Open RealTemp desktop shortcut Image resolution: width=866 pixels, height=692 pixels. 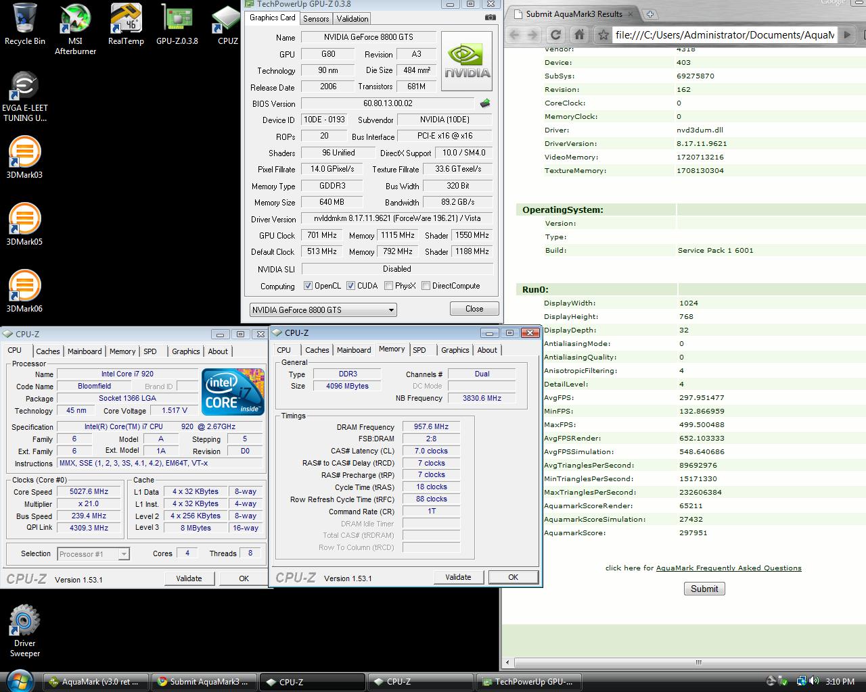click(x=126, y=24)
